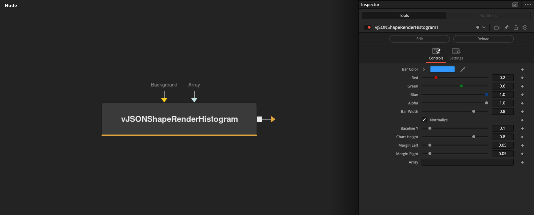The width and height of the screenshot is (534, 215).
Task: Click the node's orange output arrow
Action: click(x=273, y=119)
